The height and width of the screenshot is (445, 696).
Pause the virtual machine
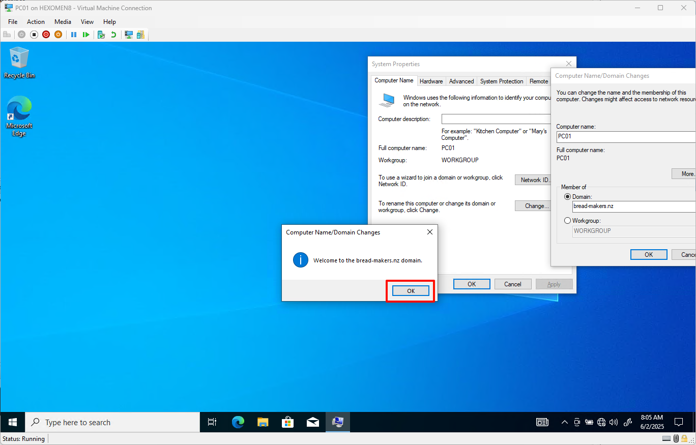pyautogui.click(x=74, y=35)
